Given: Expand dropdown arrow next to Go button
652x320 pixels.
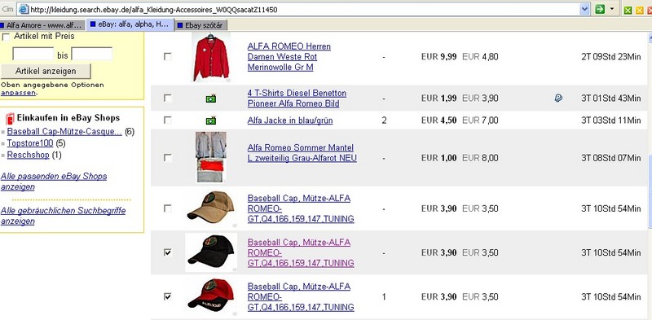Looking at the screenshot, I should click(612, 9).
